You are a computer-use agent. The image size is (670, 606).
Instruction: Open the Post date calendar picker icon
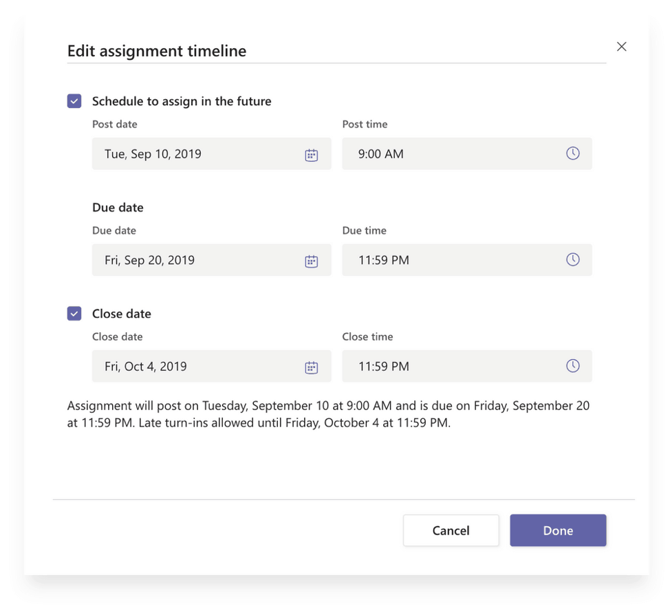click(311, 155)
